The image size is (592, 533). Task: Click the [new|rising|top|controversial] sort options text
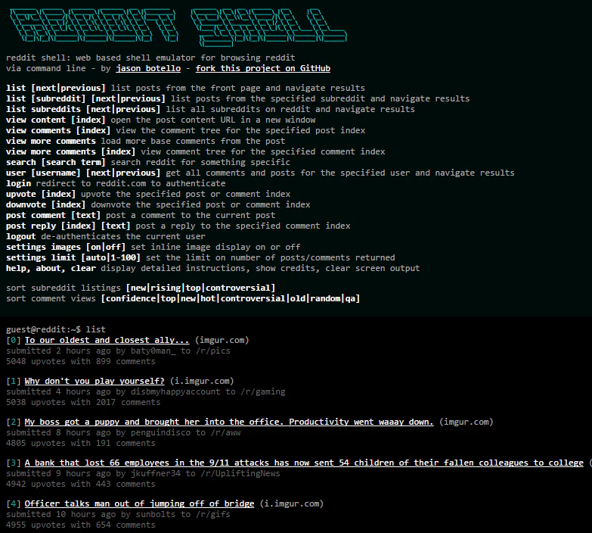coord(200,288)
